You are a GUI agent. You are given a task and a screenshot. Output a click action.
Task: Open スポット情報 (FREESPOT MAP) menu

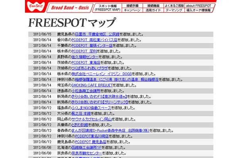pos(108,8)
